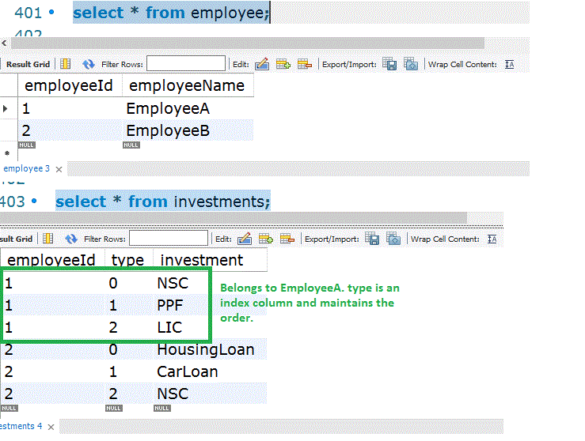This screenshot has width=585, height=441.
Task: Click grid view icon in employee result toolbar
Action: 65,64
